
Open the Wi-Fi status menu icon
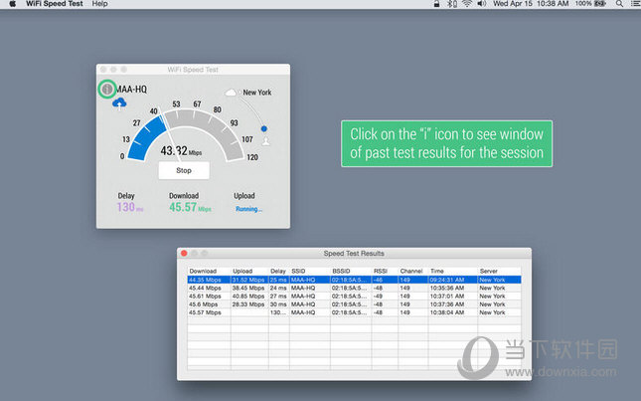[467, 4]
